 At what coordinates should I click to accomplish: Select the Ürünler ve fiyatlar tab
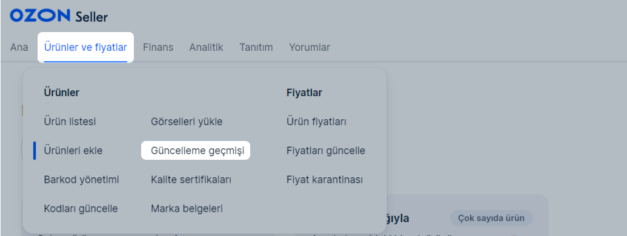tap(85, 48)
